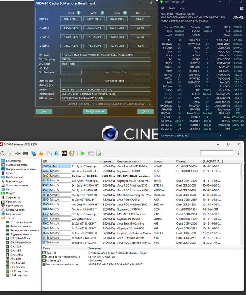Open the three-dot menu in AIDA64 Extreme
246x295 pixels.
(x=239, y=153)
